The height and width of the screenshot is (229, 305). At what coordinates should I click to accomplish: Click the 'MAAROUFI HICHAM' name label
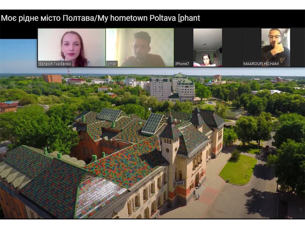click(x=261, y=64)
